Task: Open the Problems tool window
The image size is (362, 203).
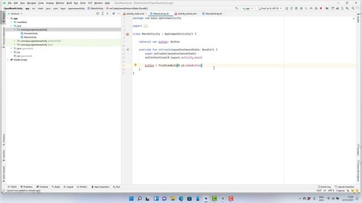Action: [x=27, y=187]
